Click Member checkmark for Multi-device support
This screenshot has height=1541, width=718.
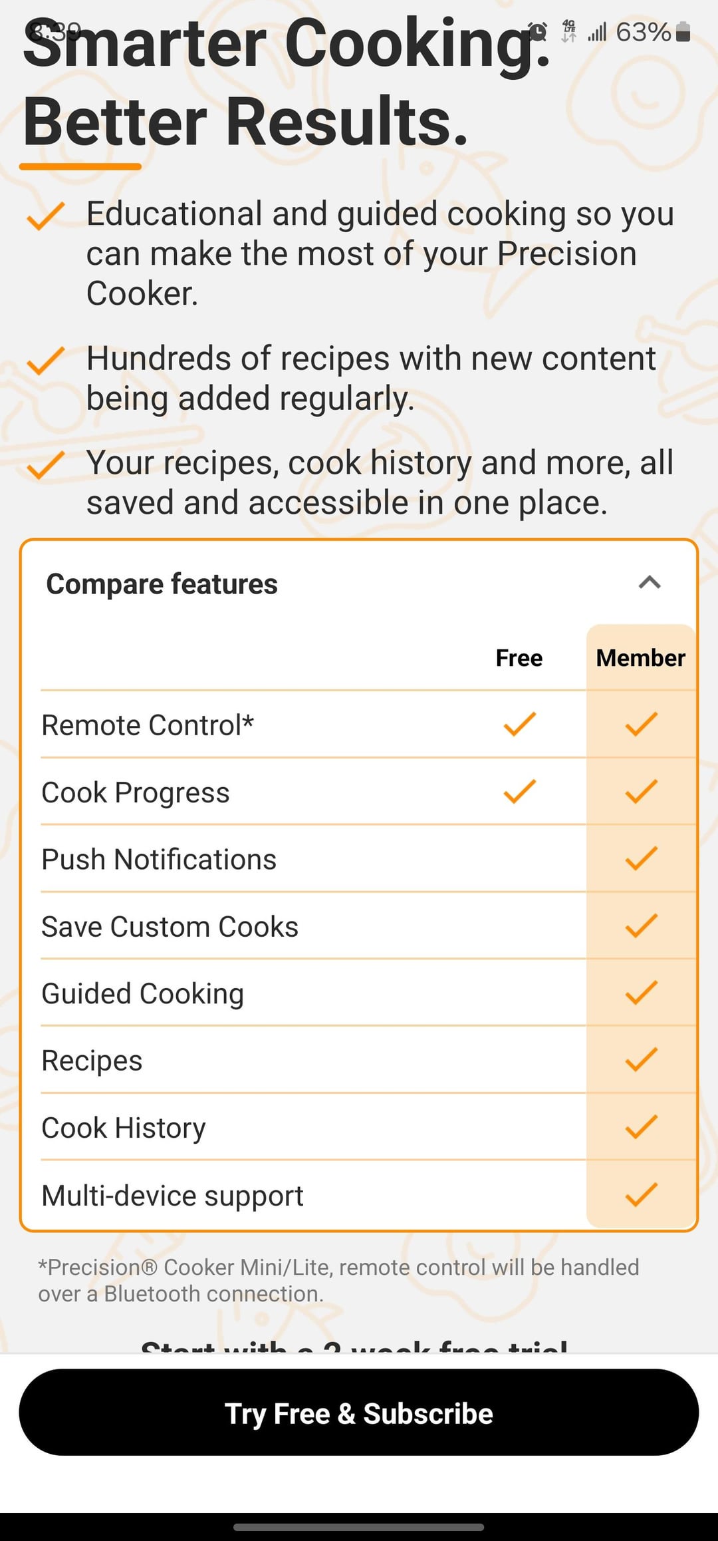pyautogui.click(x=641, y=1195)
